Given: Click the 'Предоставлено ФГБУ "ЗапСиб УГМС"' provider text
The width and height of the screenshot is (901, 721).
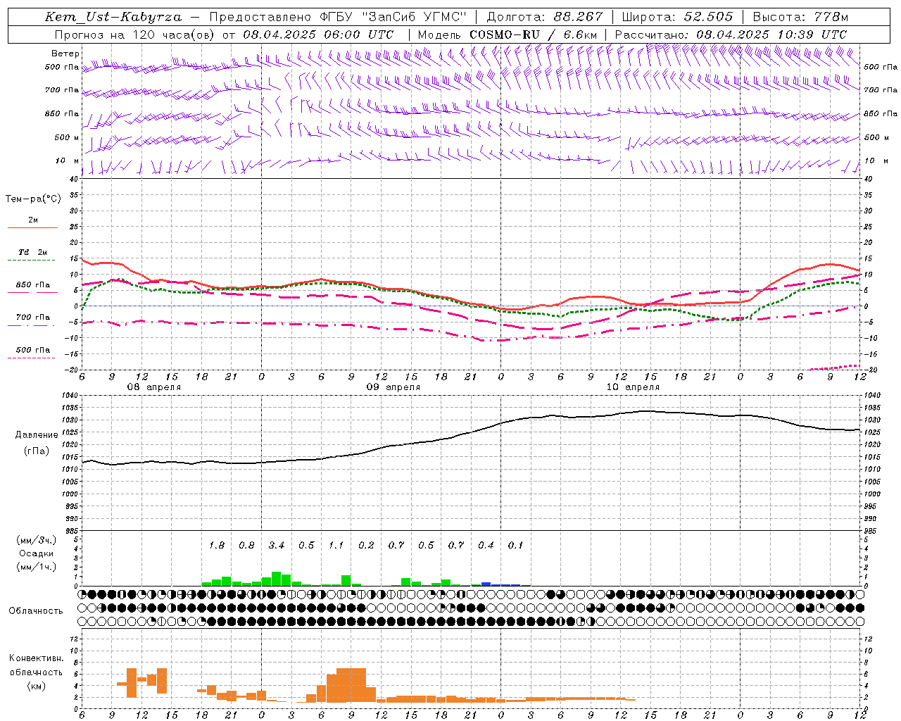Looking at the screenshot, I should pos(339,17).
